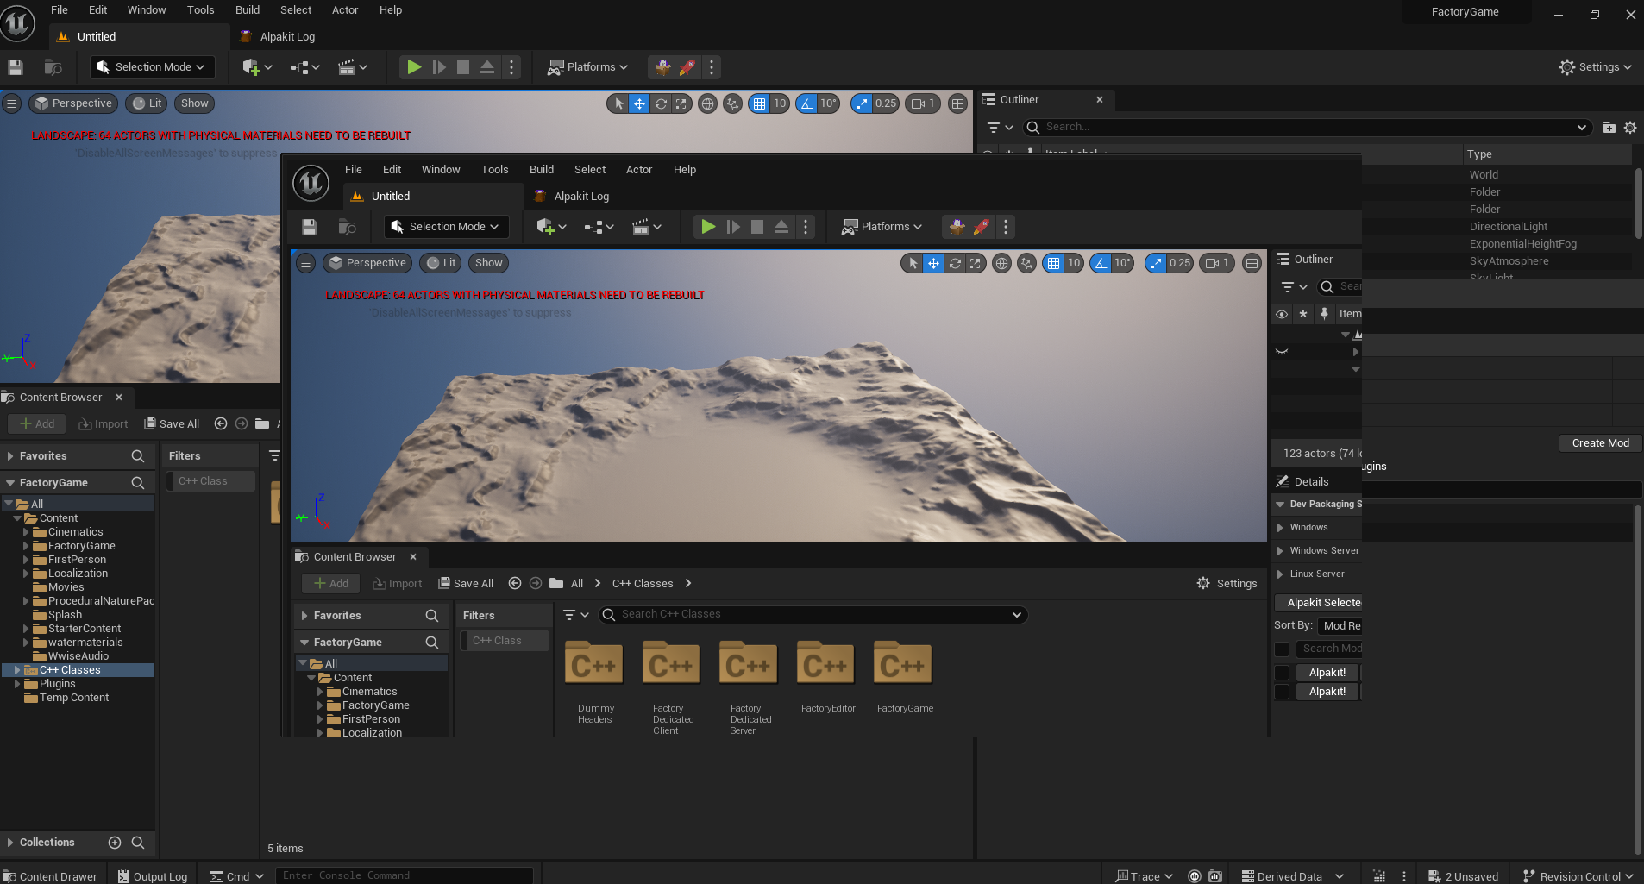Toggle grid snapping in front window viewport
Image resolution: width=1644 pixels, height=884 pixels.
point(1053,263)
